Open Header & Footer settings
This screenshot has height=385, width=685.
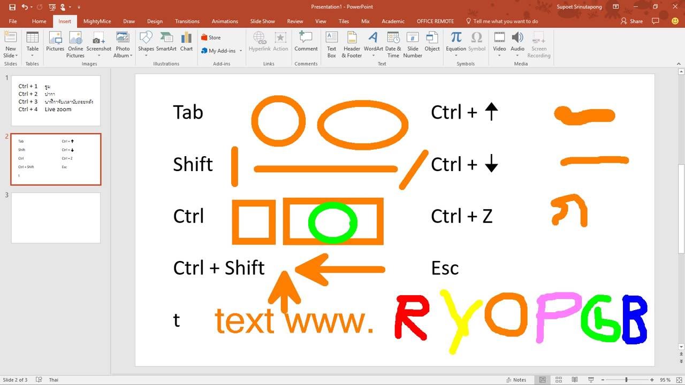pyautogui.click(x=352, y=44)
